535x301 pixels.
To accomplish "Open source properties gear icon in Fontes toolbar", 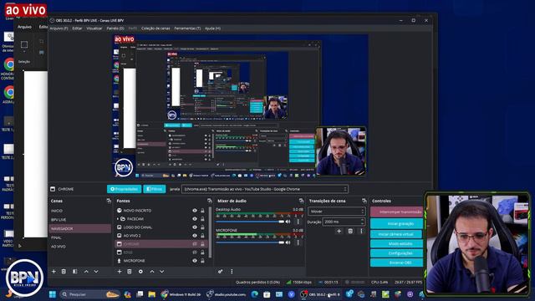I will click(140, 272).
